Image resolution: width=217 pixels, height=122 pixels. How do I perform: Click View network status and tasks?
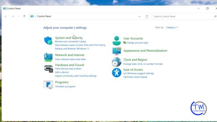(70, 59)
